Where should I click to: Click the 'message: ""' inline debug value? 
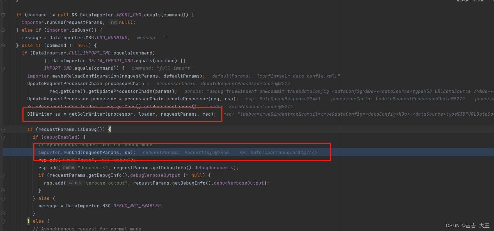(152, 38)
